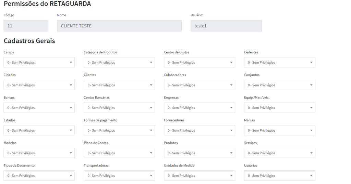
Task: Expand the Bancos privileges selector
Action: pos(39,108)
